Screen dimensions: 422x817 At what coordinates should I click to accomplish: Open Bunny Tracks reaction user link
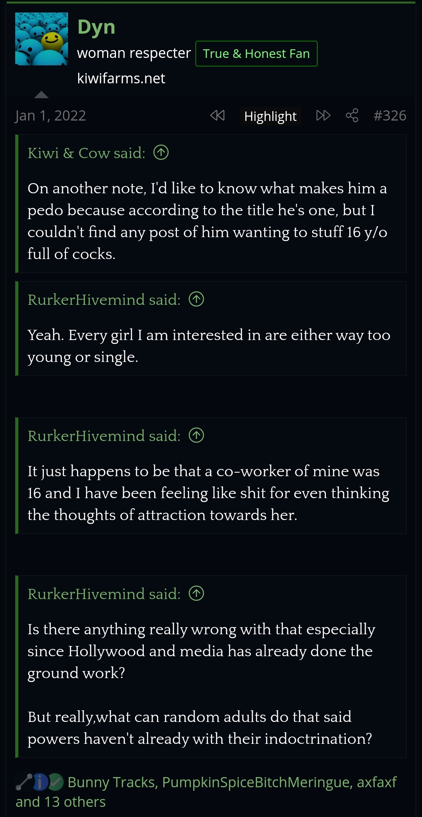pyautogui.click(x=113, y=782)
